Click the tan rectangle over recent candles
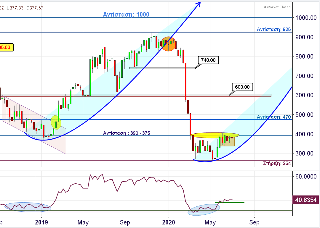This screenshot has height=228, width=320. click(228, 142)
